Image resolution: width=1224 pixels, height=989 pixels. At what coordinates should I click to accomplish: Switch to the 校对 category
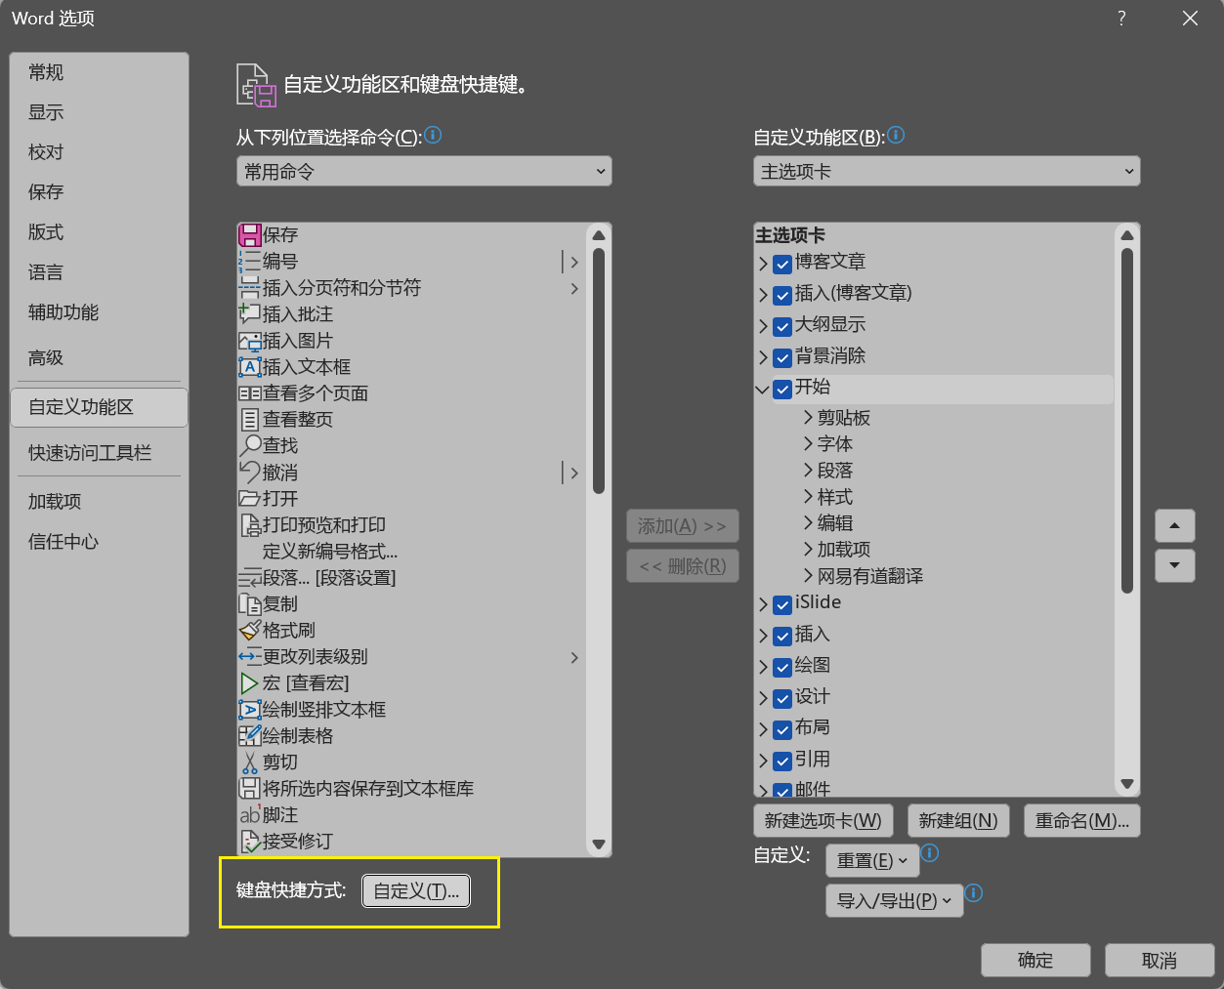click(99, 152)
